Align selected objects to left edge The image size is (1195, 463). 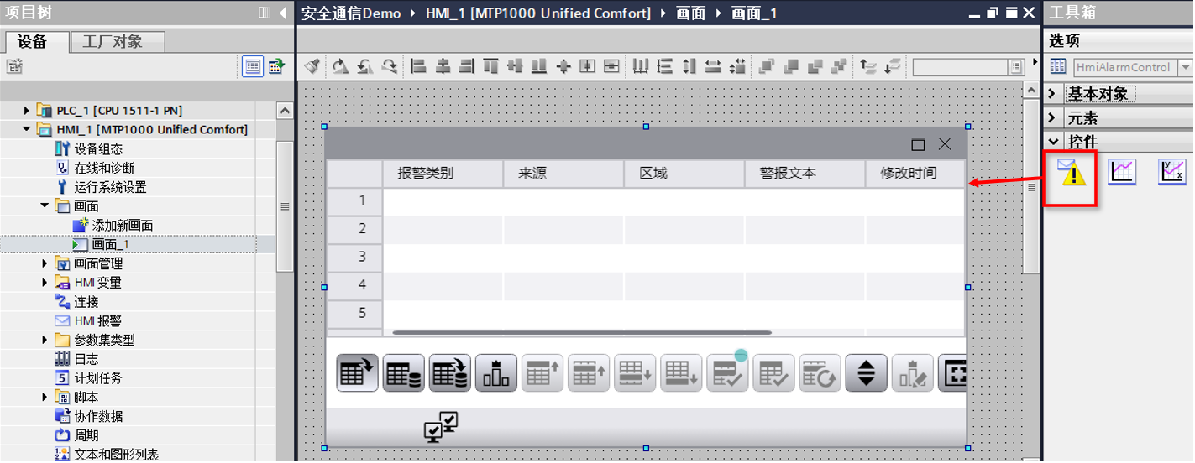click(418, 66)
